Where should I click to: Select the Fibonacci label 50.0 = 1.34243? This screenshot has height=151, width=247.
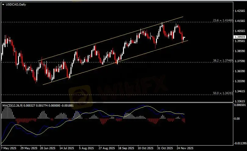pyautogui.click(x=223, y=93)
